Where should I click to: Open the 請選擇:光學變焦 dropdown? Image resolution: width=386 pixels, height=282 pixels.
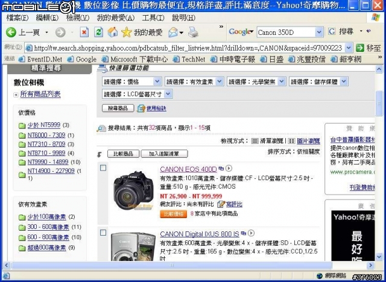(256, 81)
